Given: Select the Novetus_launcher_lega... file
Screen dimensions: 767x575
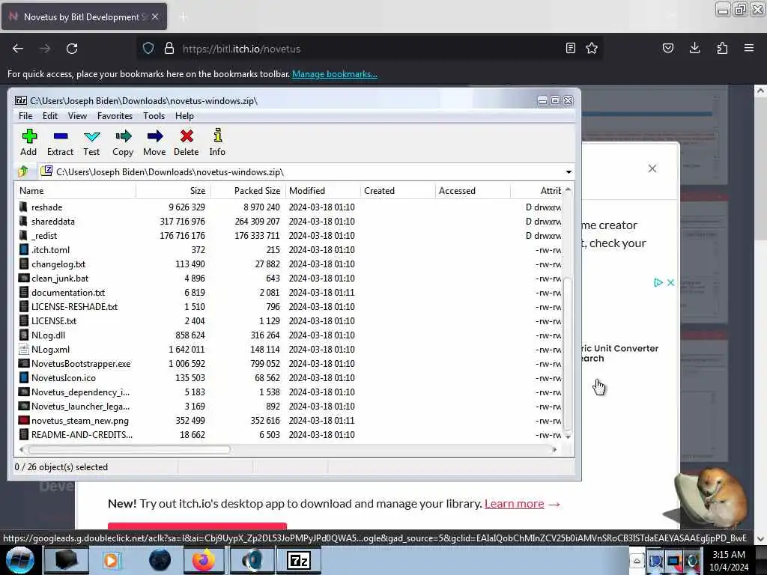Looking at the screenshot, I should 80,407.
